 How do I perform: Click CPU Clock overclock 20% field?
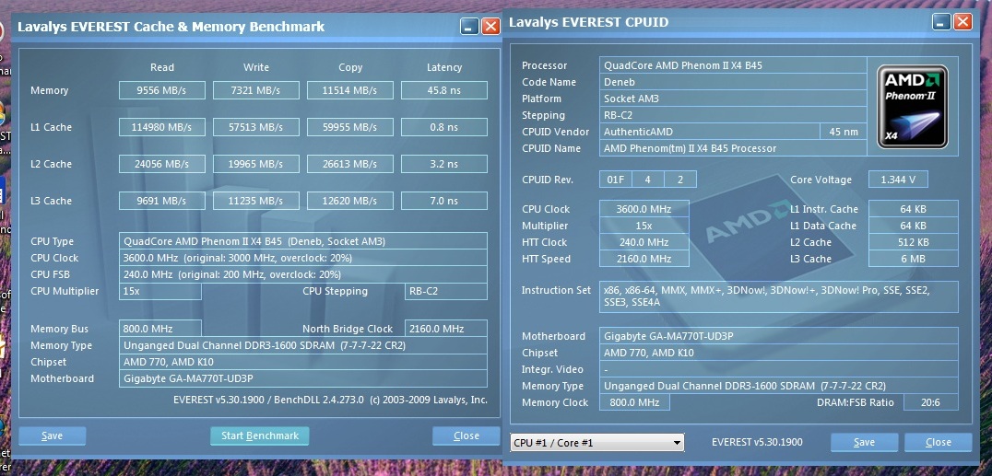coord(303,258)
